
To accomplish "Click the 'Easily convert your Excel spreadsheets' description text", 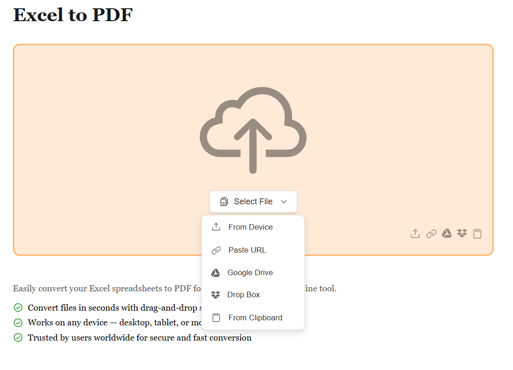I will [x=107, y=289].
